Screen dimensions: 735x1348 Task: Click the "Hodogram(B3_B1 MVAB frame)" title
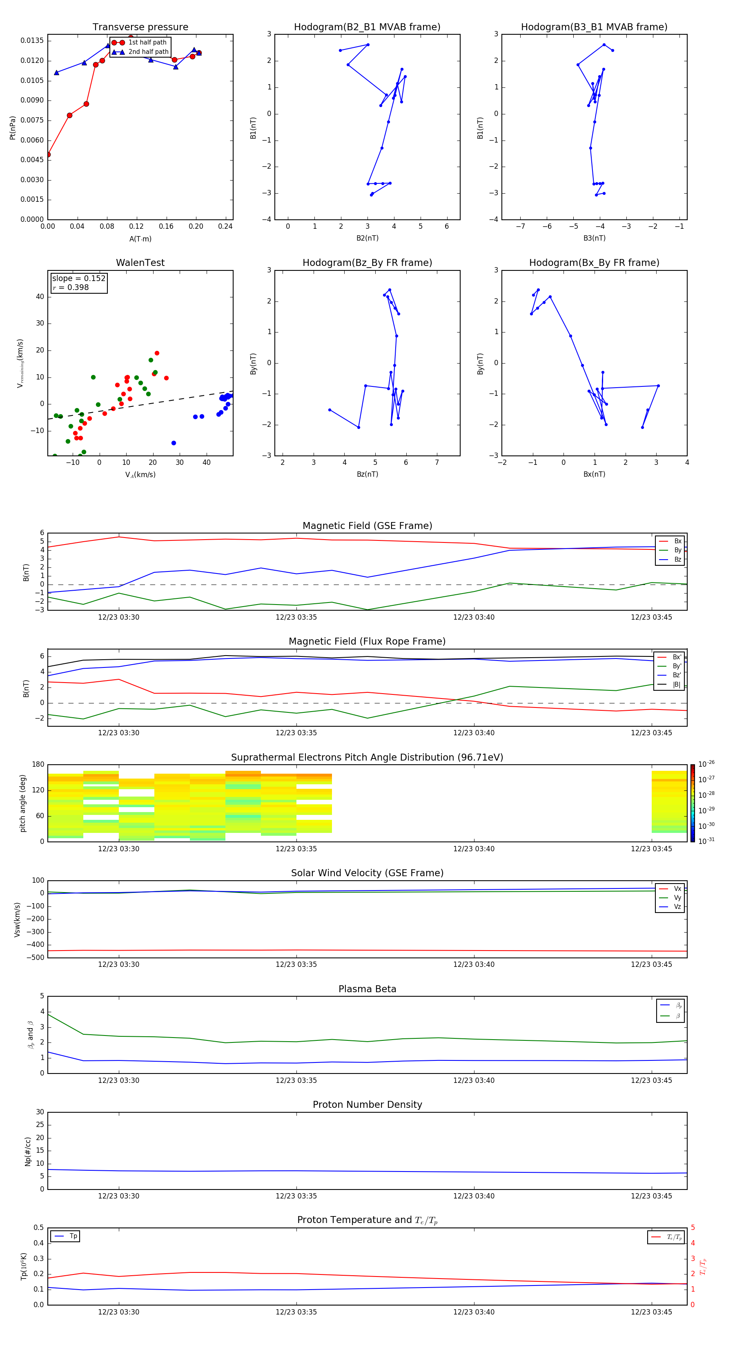(x=594, y=27)
